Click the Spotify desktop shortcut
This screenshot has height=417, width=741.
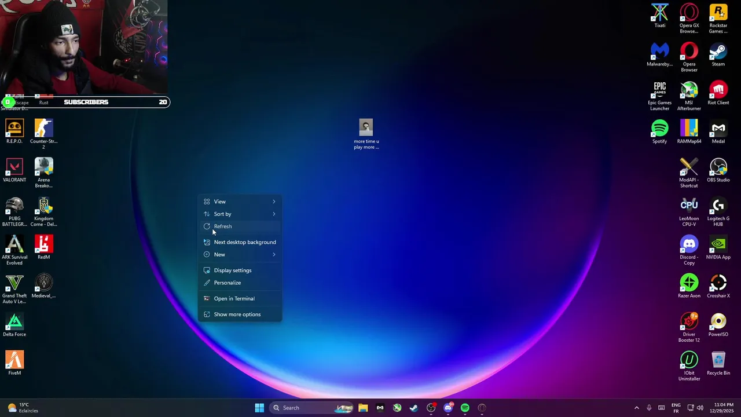pyautogui.click(x=659, y=131)
